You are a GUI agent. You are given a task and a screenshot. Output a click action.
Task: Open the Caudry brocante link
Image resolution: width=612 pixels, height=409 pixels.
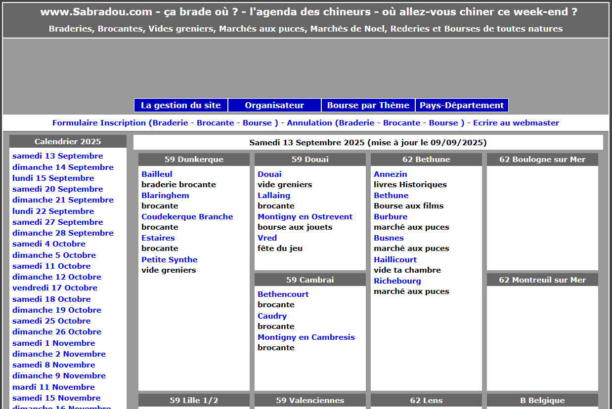272,316
